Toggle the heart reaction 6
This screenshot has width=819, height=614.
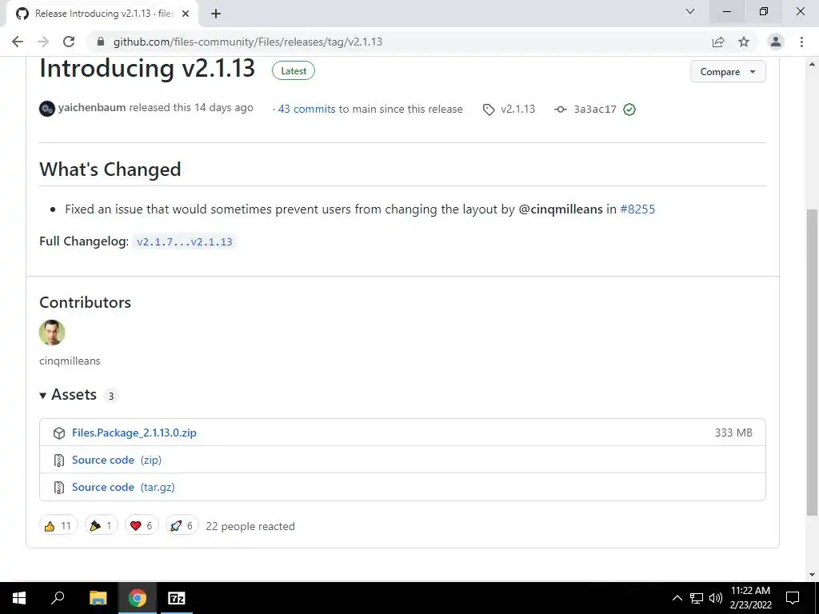point(142,525)
